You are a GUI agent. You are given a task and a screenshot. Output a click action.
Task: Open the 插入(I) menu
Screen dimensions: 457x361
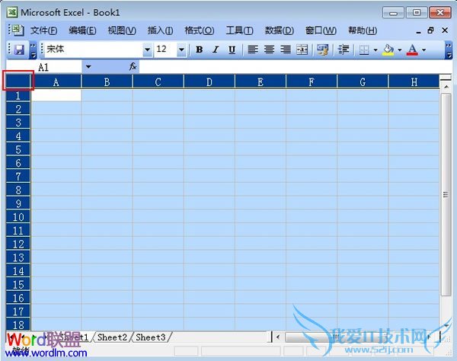(160, 30)
